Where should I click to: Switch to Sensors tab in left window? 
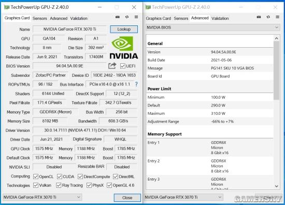tap(39, 18)
